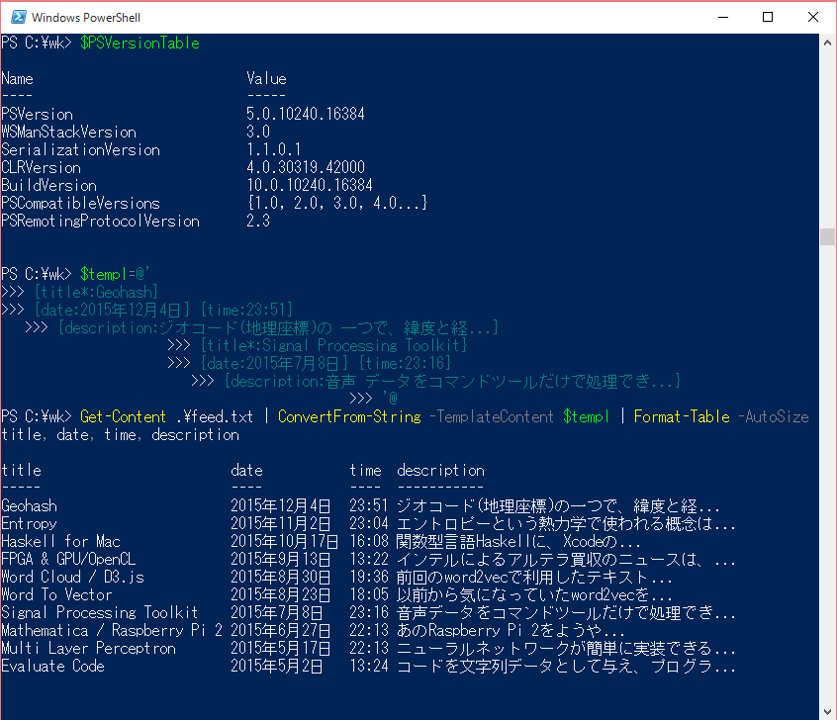Click the Multi Layer Perceptron row title
This screenshot has width=837, height=720.
(x=88, y=649)
